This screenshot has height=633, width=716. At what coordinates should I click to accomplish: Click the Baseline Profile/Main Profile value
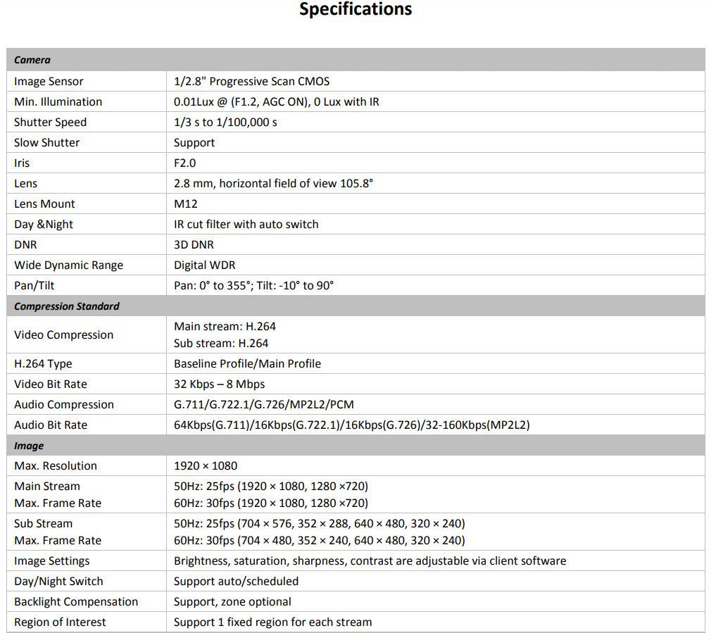pyautogui.click(x=247, y=364)
